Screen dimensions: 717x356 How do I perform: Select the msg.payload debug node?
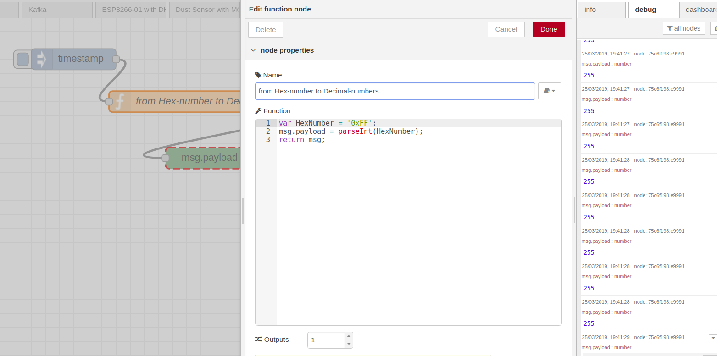point(203,158)
